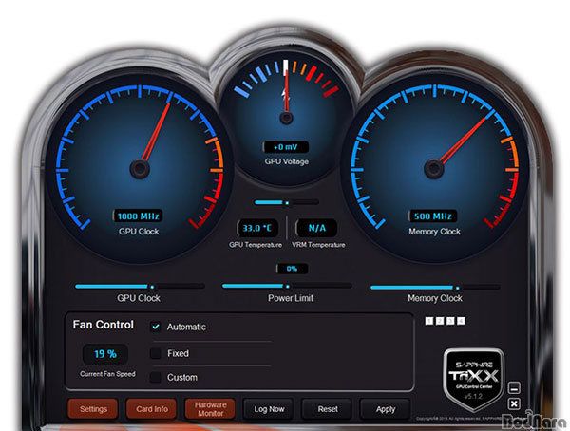Screen dimensions: 570x431
Task: Select profile slot 2
Action: coord(440,321)
